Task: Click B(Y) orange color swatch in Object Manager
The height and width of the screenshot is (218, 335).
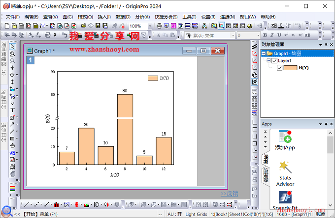Action: (290, 68)
